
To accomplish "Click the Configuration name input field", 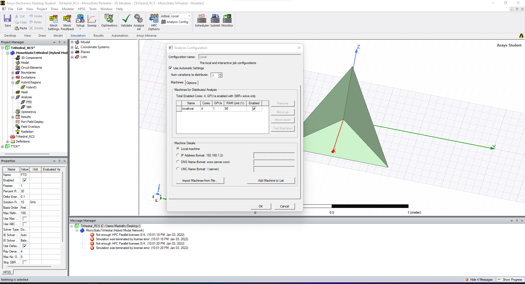I will click(249, 57).
